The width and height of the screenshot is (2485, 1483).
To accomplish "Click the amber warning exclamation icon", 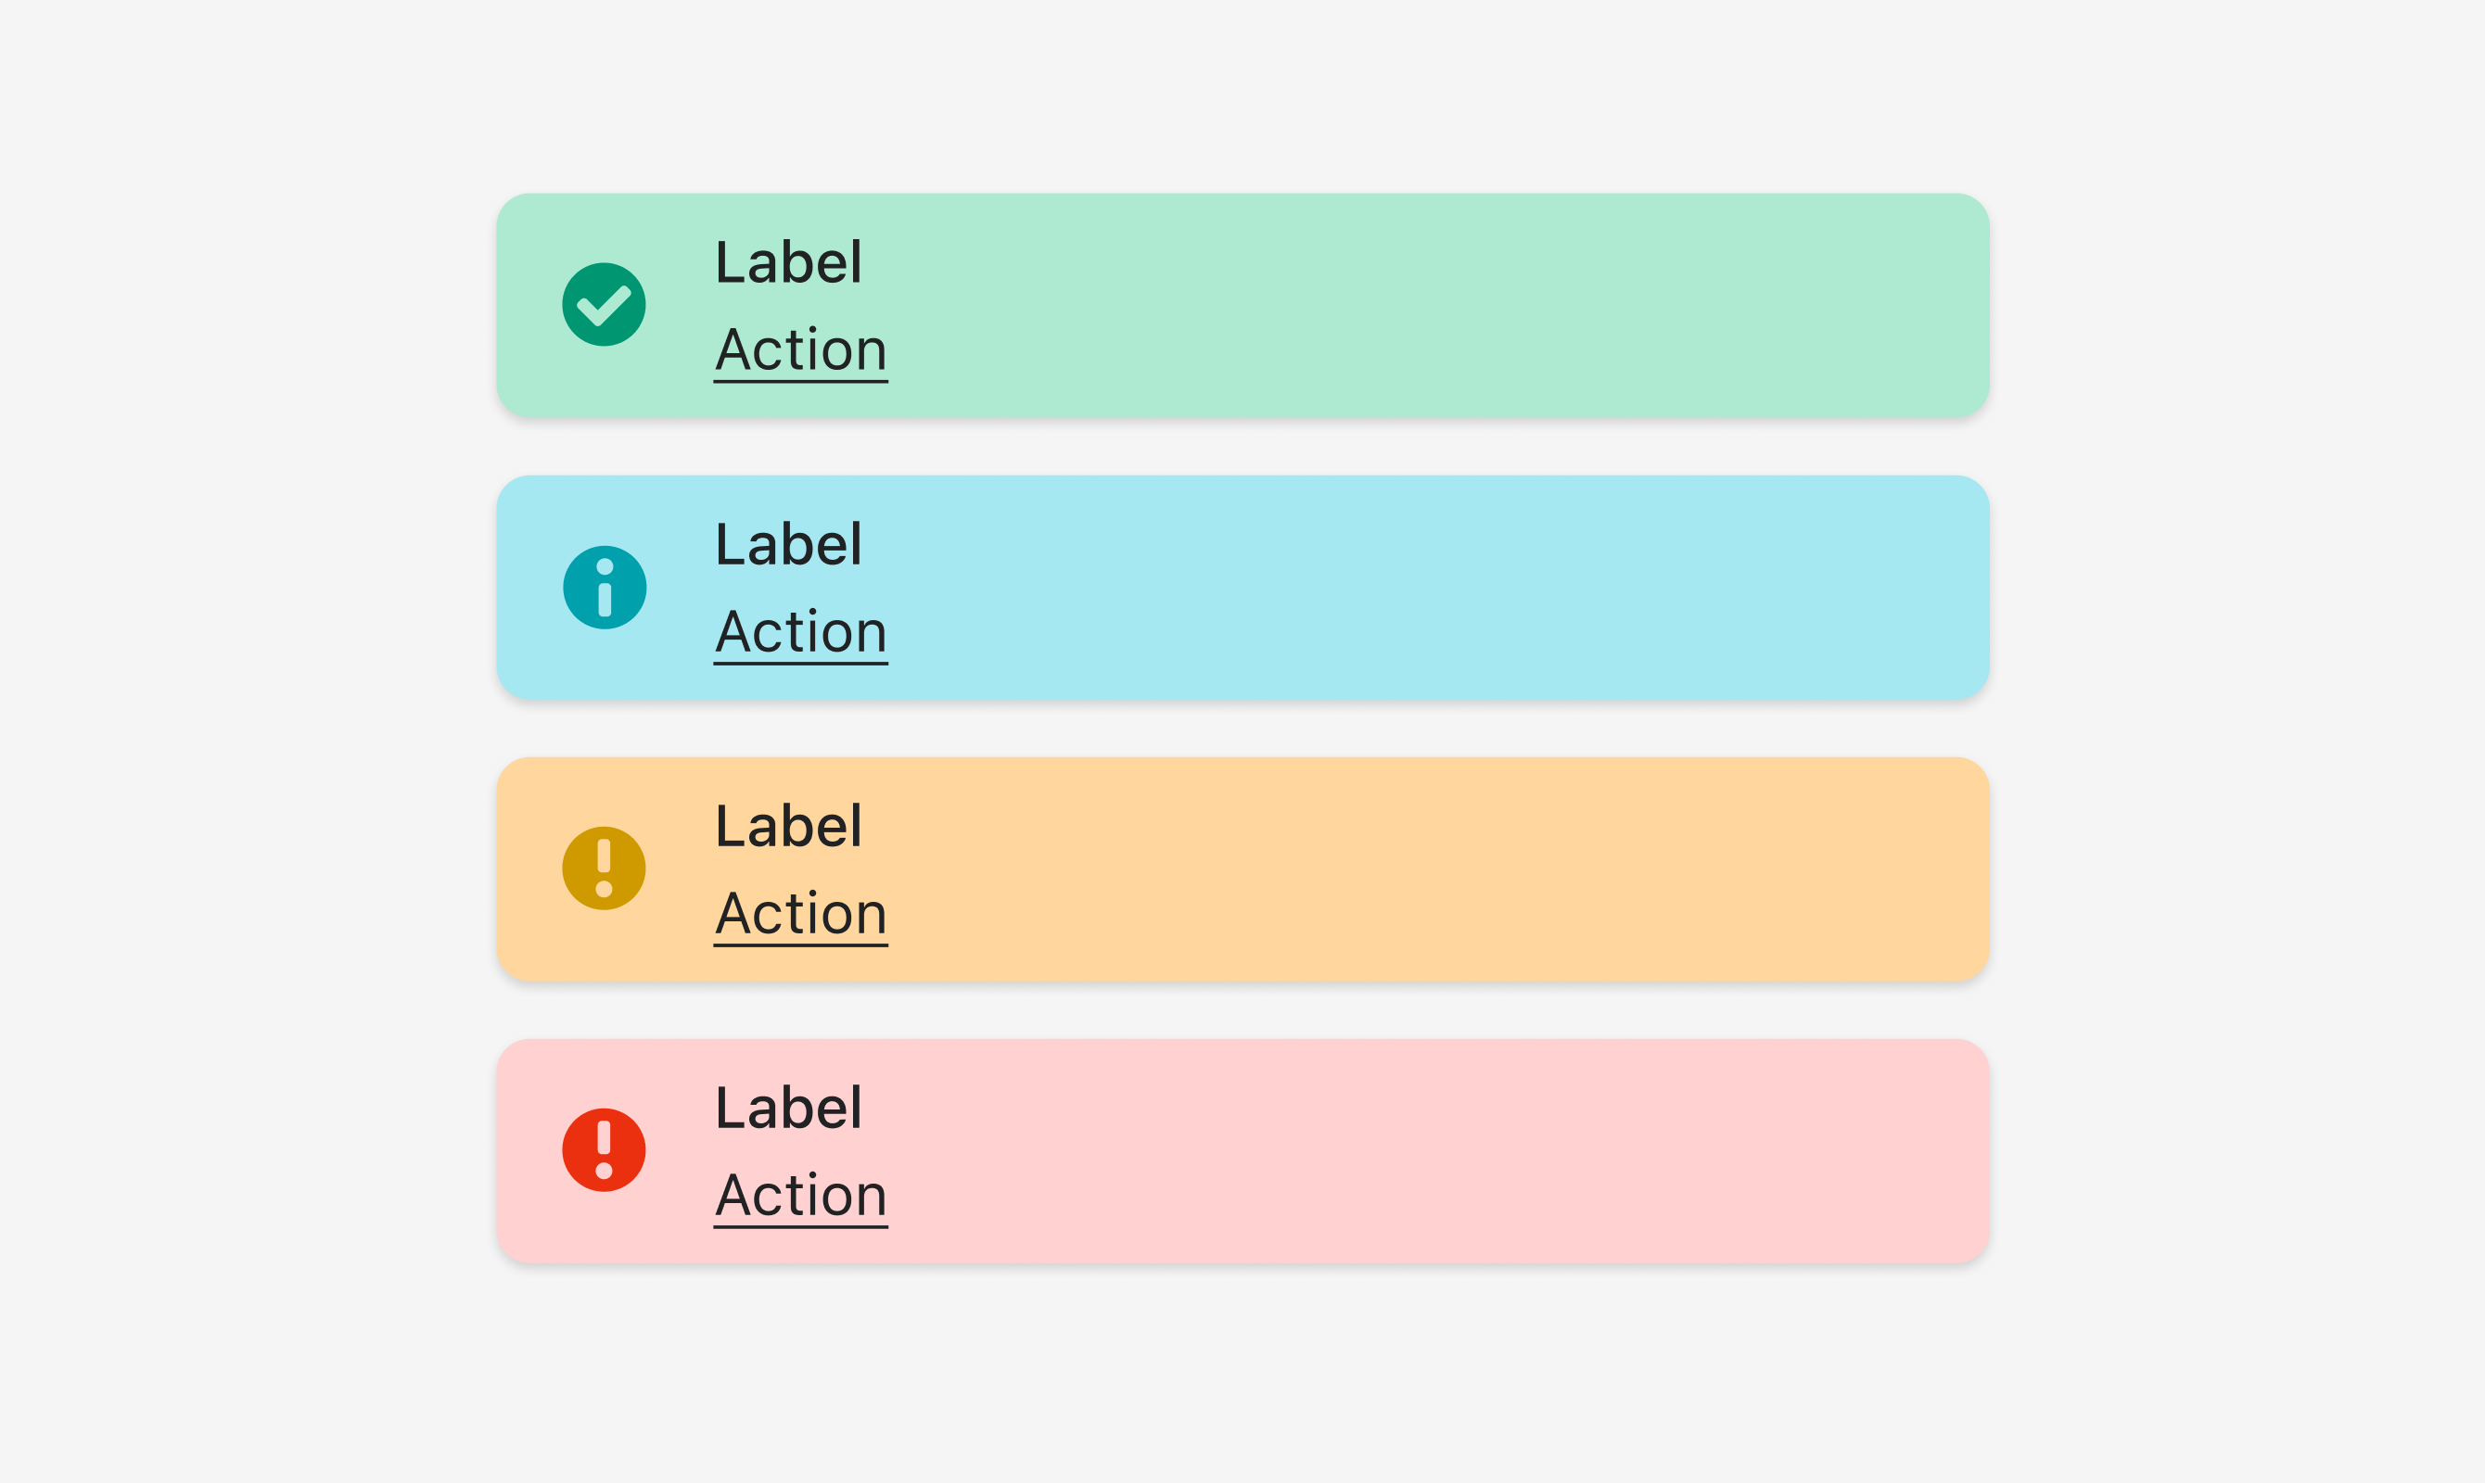I will pyautogui.click(x=604, y=868).
